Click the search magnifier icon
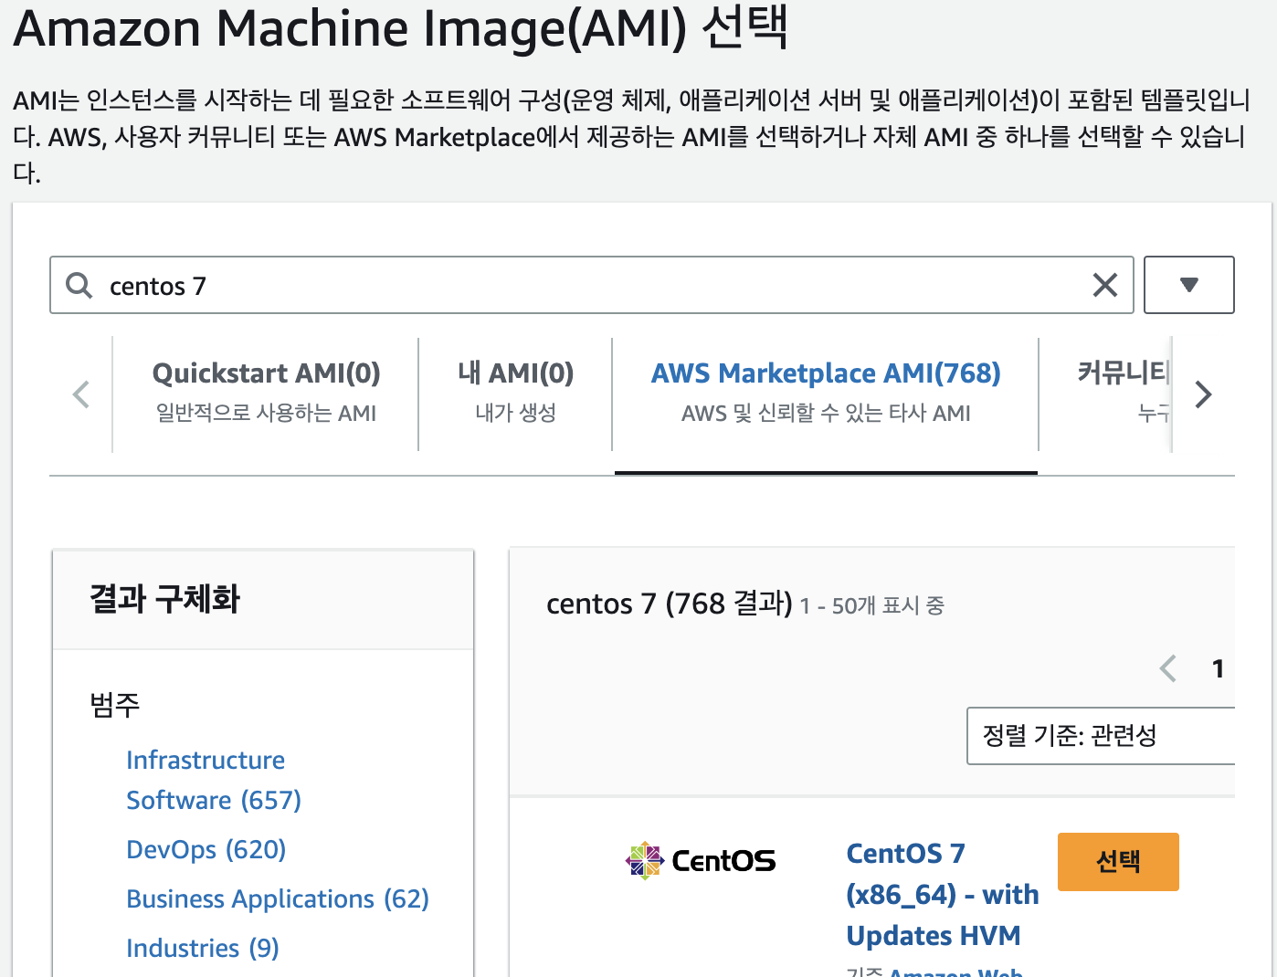 tap(79, 286)
